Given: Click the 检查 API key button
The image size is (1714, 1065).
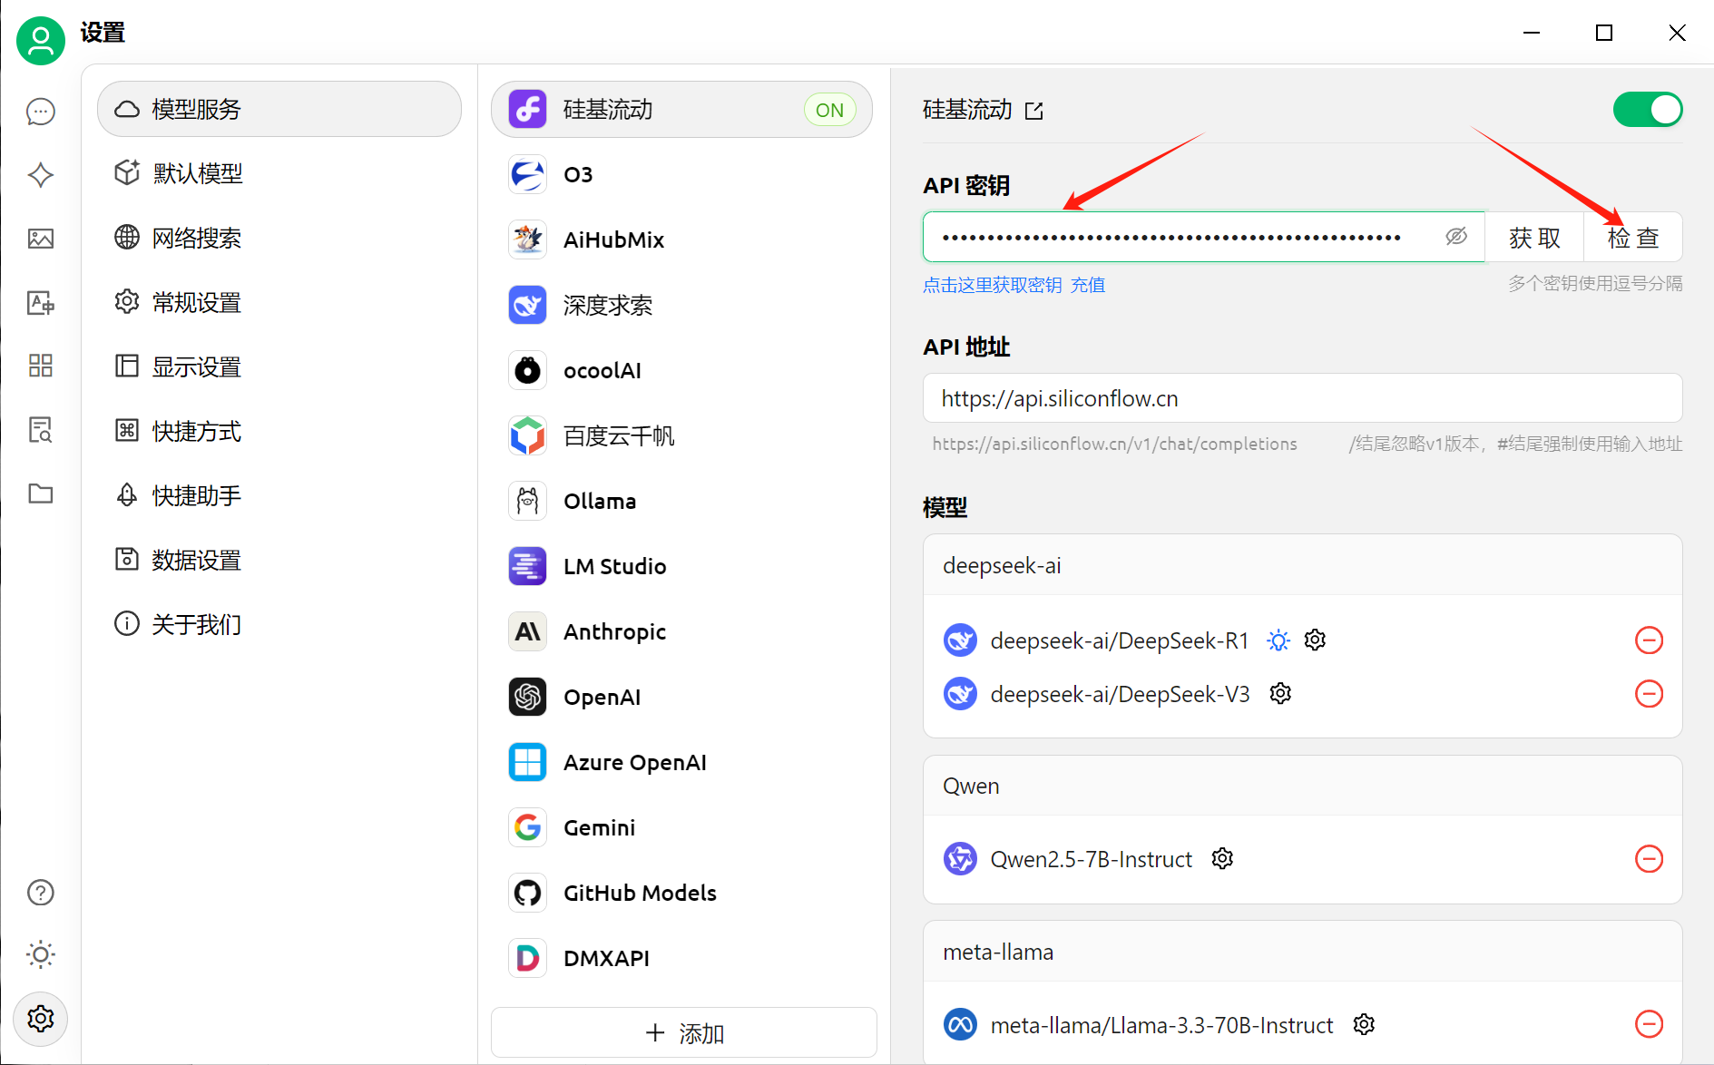Looking at the screenshot, I should 1633,237.
